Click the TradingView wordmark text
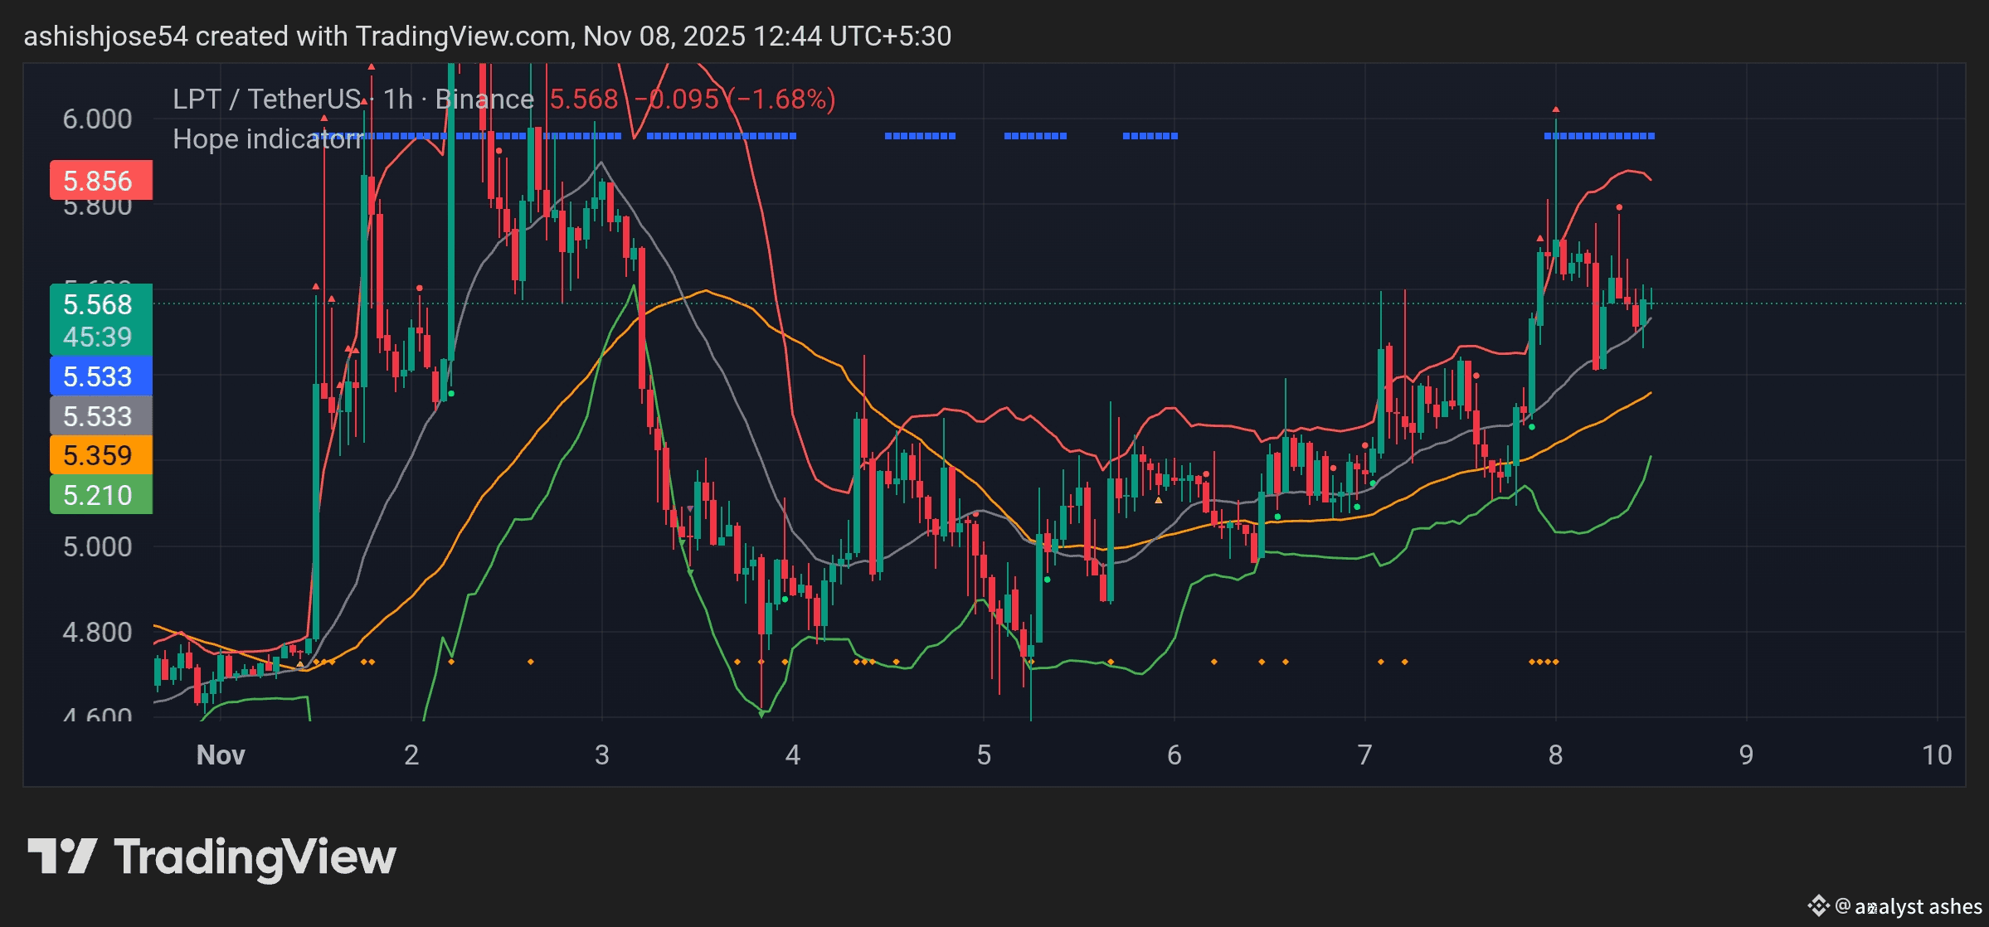The height and width of the screenshot is (927, 1989). pos(255,857)
